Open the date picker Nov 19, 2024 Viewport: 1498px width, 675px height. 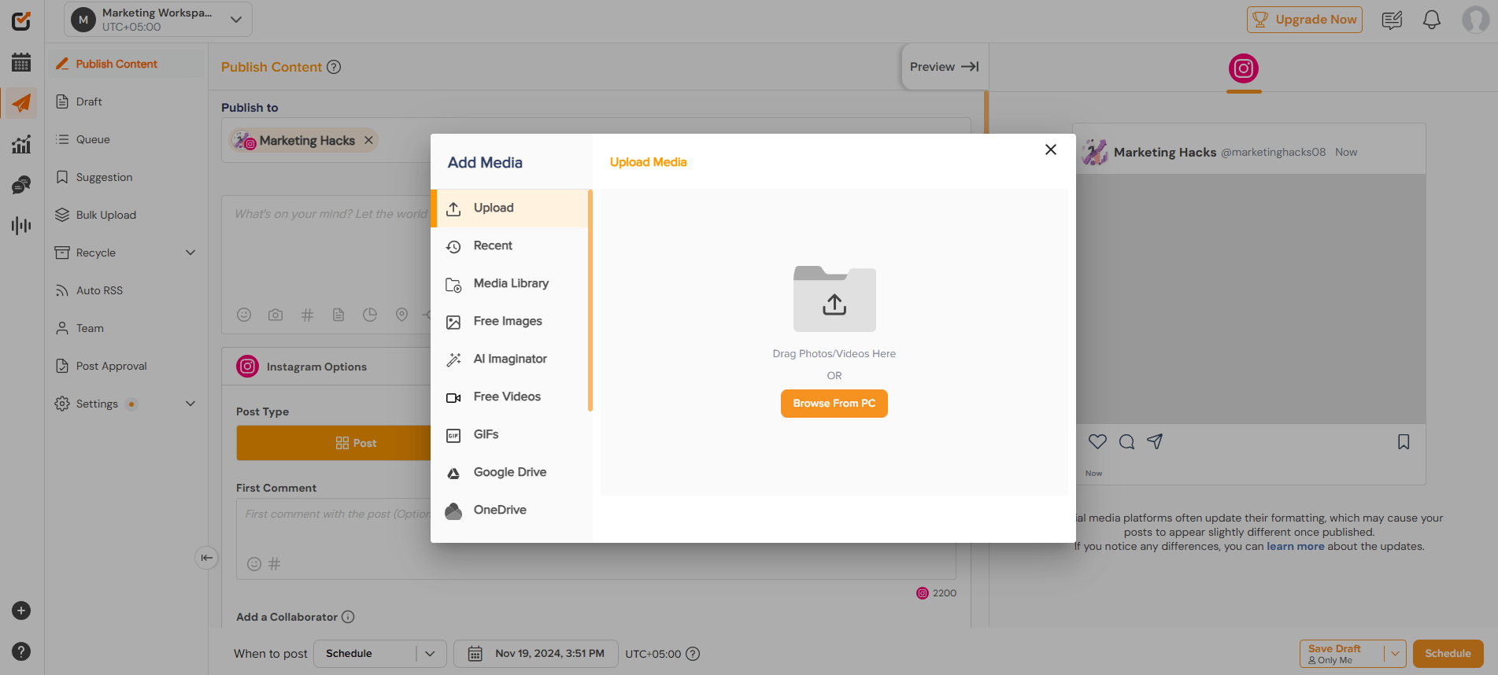[536, 654]
